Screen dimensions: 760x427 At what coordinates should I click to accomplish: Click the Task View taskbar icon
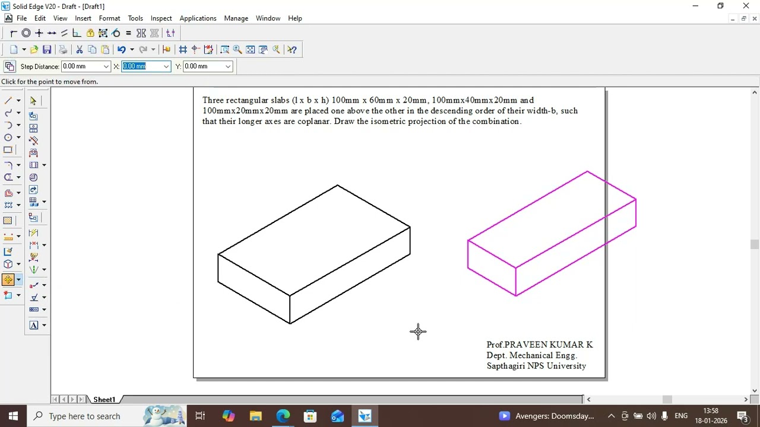pyautogui.click(x=200, y=416)
